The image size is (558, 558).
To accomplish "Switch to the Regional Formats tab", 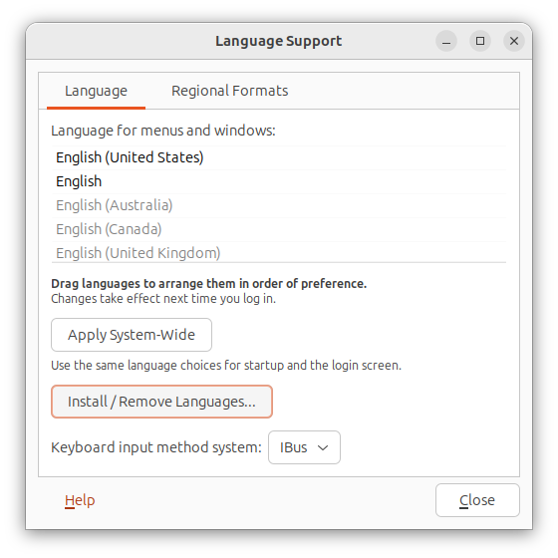I will pyautogui.click(x=229, y=91).
